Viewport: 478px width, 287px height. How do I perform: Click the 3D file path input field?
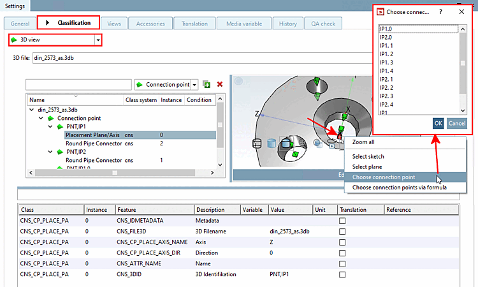click(191, 58)
